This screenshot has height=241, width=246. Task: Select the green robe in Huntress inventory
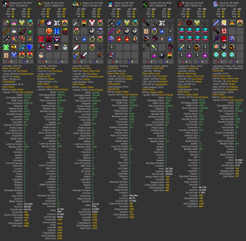coord(6,47)
